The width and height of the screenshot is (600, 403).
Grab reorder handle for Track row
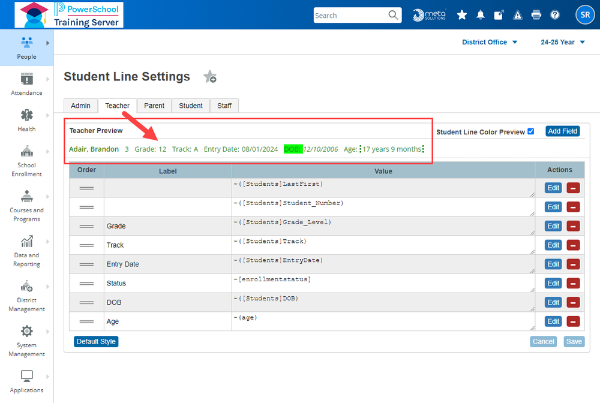[86, 245]
